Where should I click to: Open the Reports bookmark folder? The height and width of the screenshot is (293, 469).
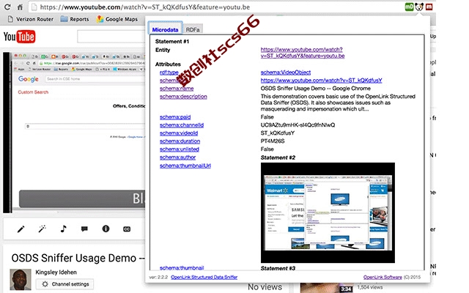click(75, 19)
